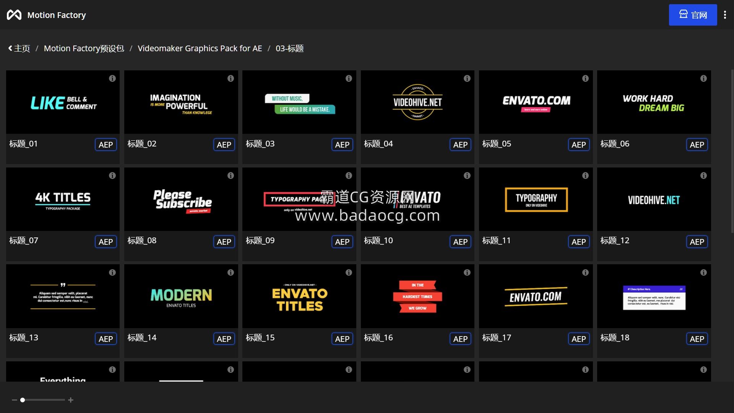Select the LIKE Bell & Comment thumbnail

click(x=63, y=102)
